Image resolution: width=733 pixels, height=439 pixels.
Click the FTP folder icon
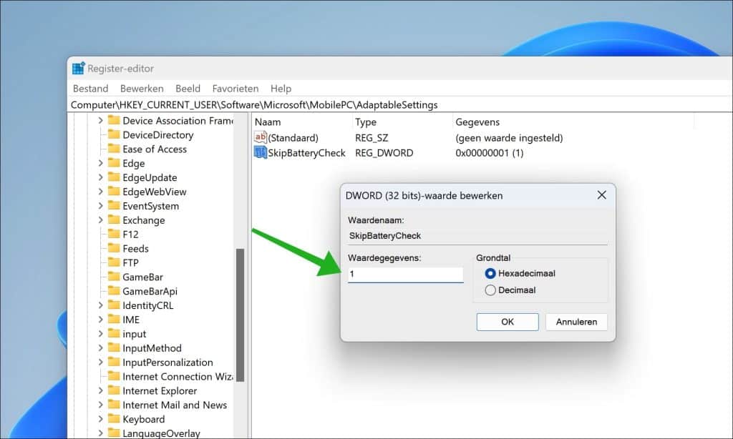114,262
